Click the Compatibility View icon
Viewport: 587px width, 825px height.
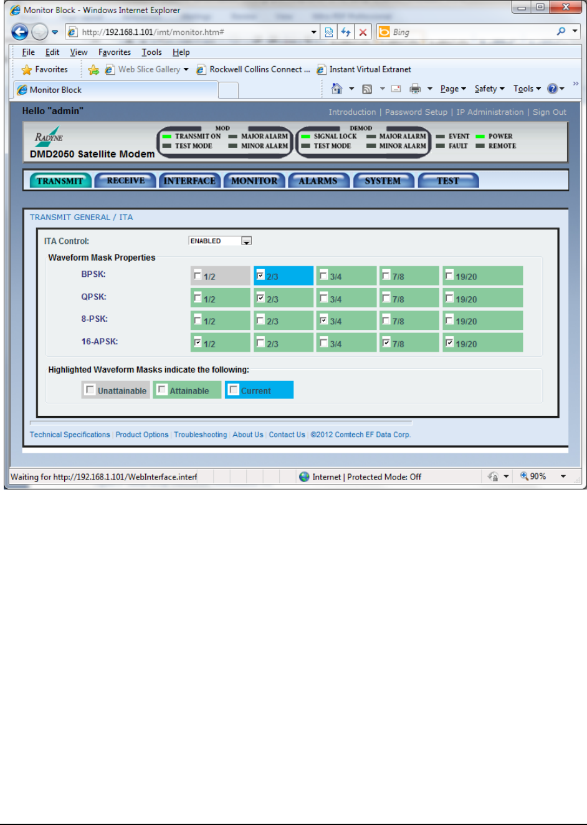[329, 32]
